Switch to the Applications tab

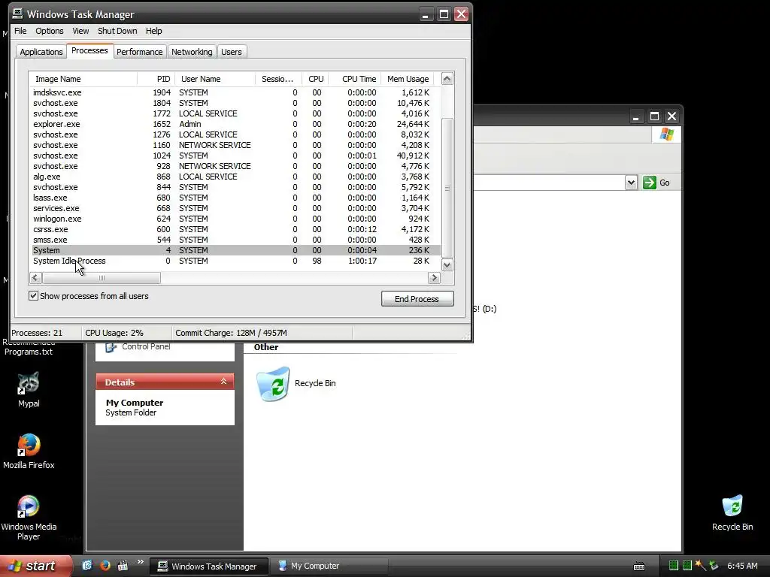(x=41, y=52)
